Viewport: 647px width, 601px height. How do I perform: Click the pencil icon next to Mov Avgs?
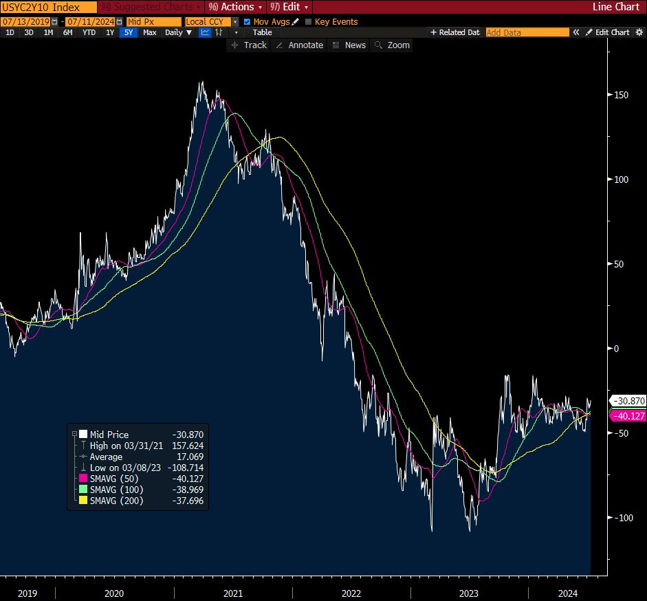pos(295,21)
